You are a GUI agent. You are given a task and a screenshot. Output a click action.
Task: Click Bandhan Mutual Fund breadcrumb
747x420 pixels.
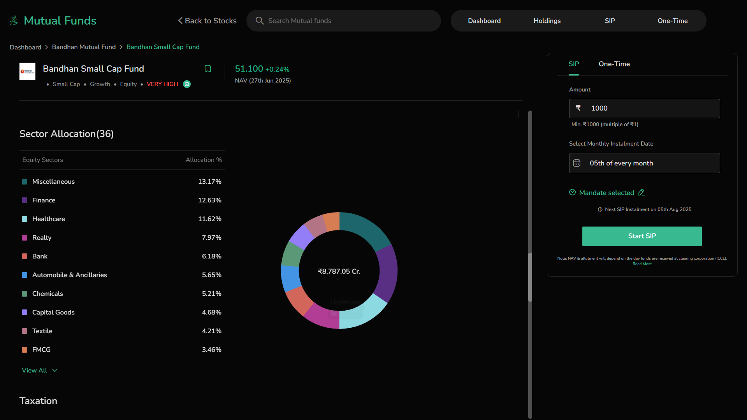(84, 47)
